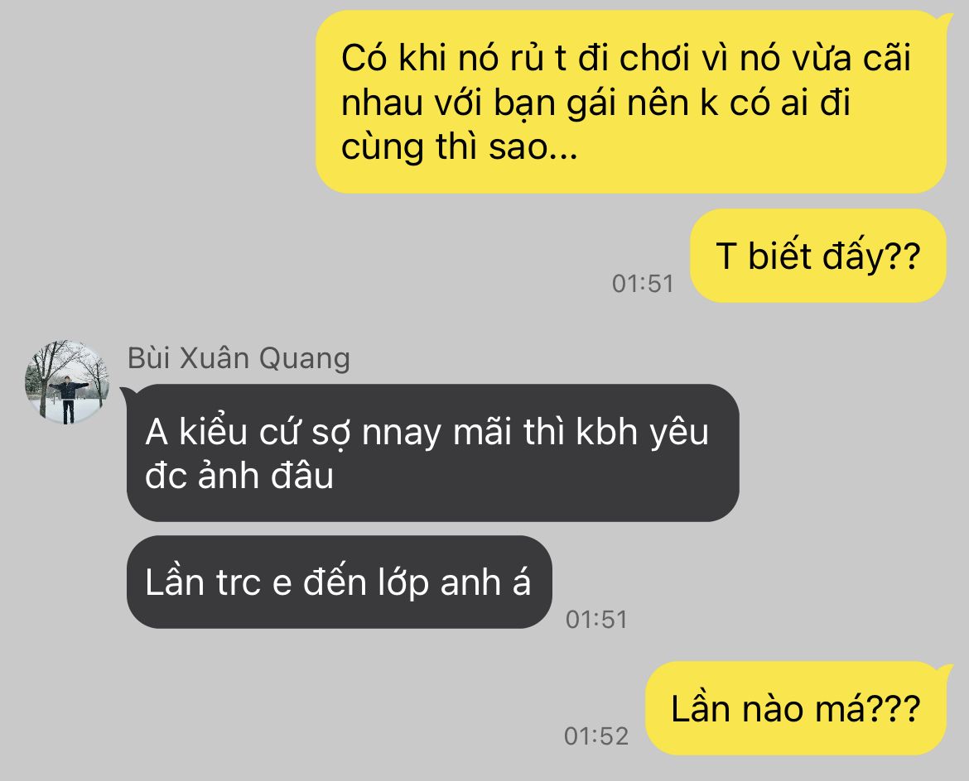Click the 01:51 timestamp after "lớp anh á"

tap(596, 619)
